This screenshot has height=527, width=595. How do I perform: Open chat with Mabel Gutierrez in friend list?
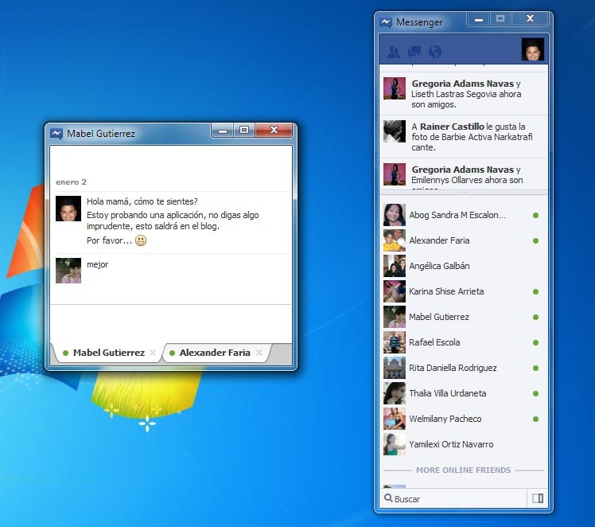[x=463, y=317]
